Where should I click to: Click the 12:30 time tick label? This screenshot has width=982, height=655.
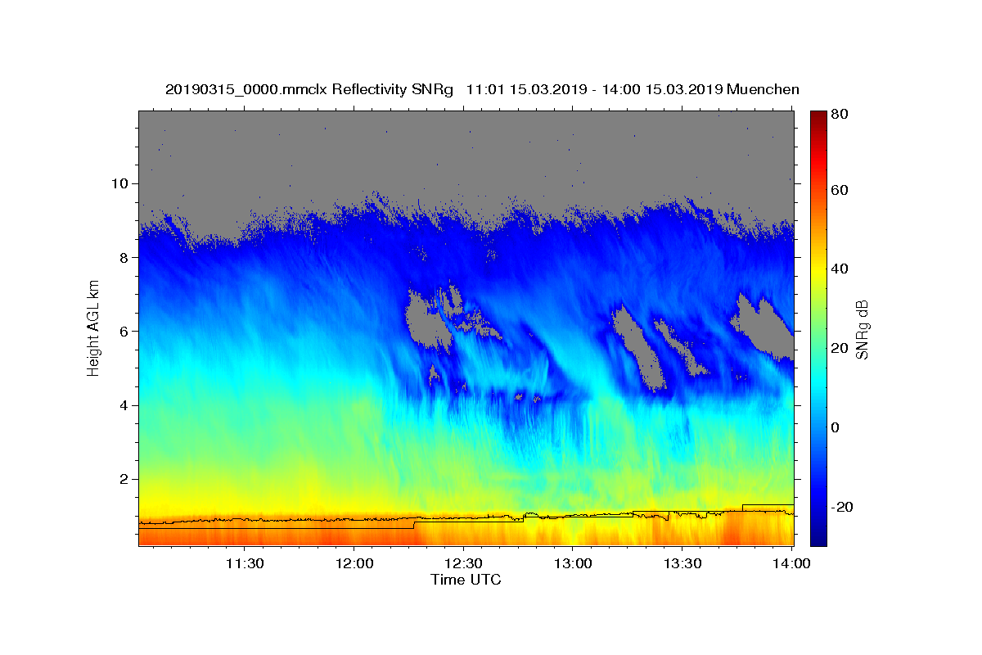coord(463,563)
